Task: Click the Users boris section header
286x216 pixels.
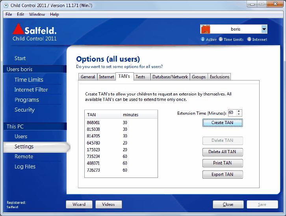Action: [35, 69]
